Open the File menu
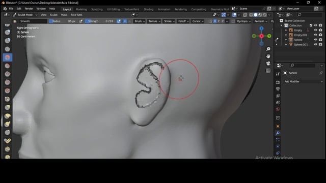326x183 pixels. tap(11, 9)
